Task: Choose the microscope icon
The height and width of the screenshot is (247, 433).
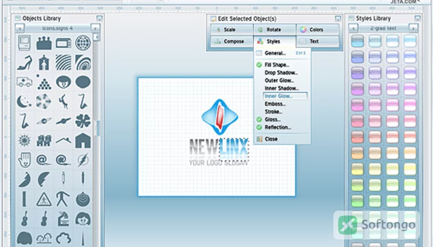Action: tap(63, 218)
